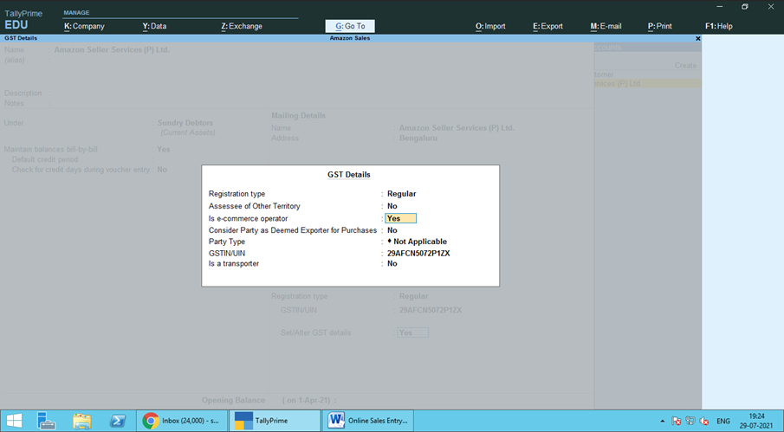
Task: Click the Create option in right panel
Action: click(x=685, y=66)
